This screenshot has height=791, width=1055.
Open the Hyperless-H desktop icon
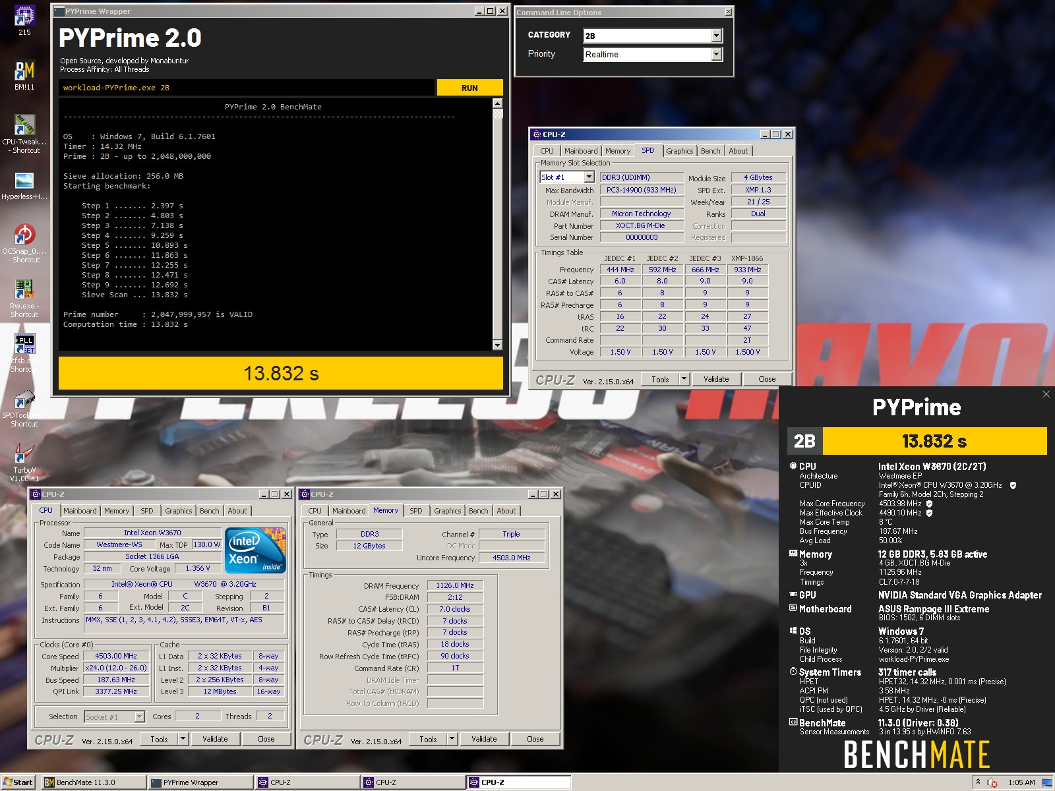click(24, 181)
